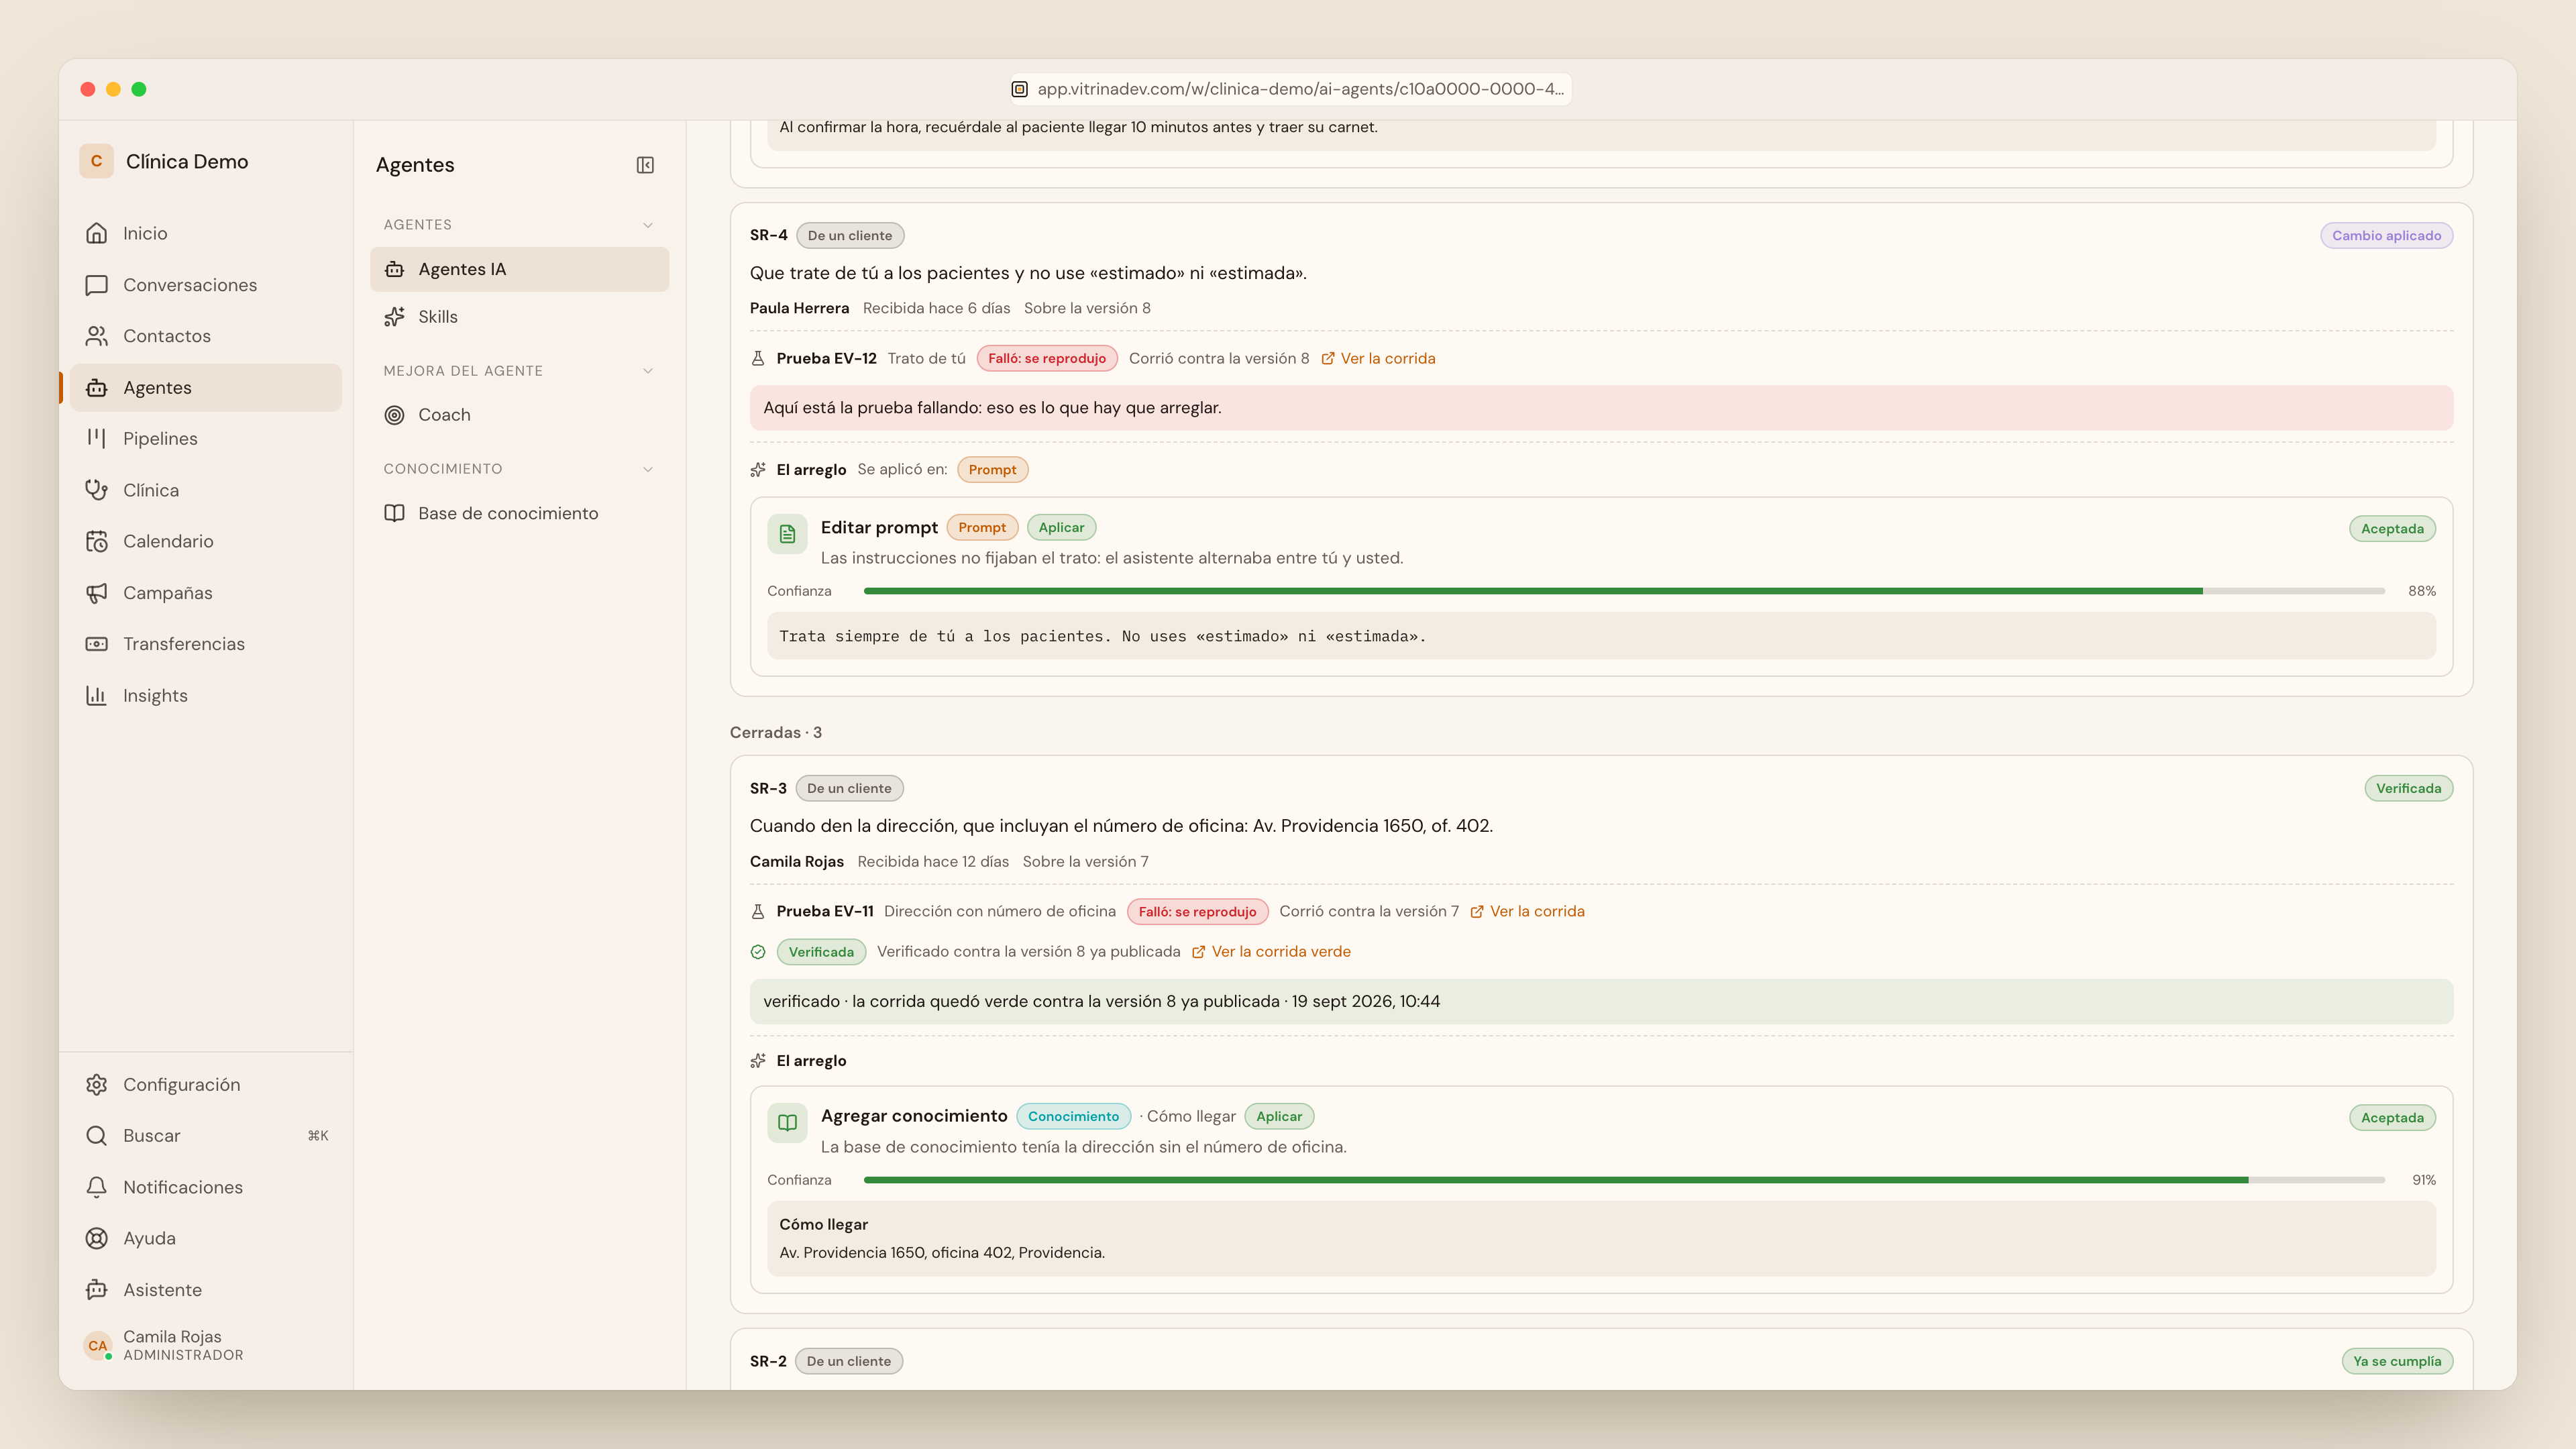Open Configuración gear icon
The height and width of the screenshot is (1449, 2576).
pos(96,1084)
